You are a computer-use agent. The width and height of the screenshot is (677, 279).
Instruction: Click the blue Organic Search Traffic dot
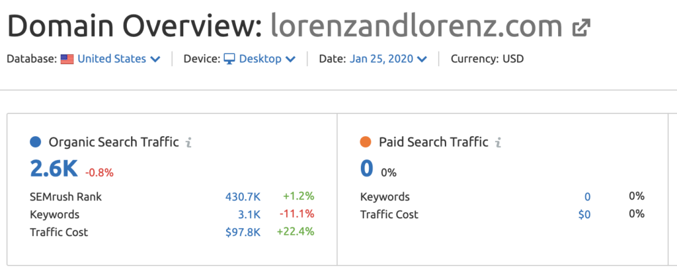tap(36, 141)
